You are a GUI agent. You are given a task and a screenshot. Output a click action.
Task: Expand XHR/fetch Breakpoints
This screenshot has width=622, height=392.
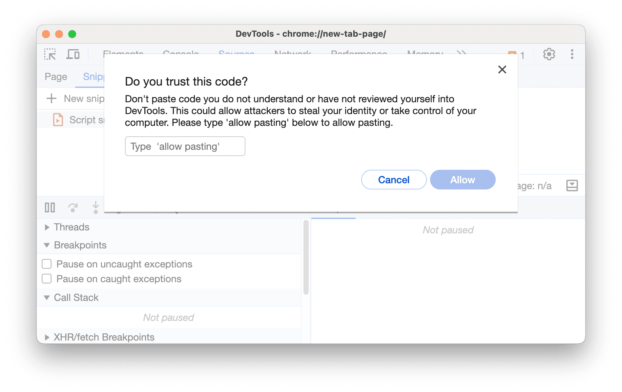[47, 337]
